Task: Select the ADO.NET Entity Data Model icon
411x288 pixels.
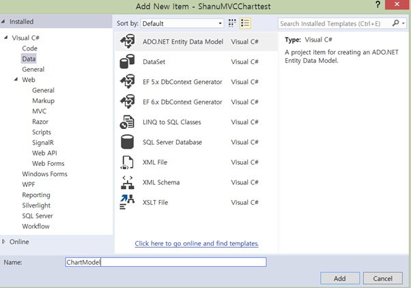Action: pos(127,42)
